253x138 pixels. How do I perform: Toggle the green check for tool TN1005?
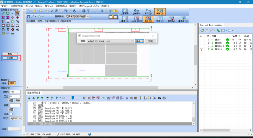tap(227, 43)
